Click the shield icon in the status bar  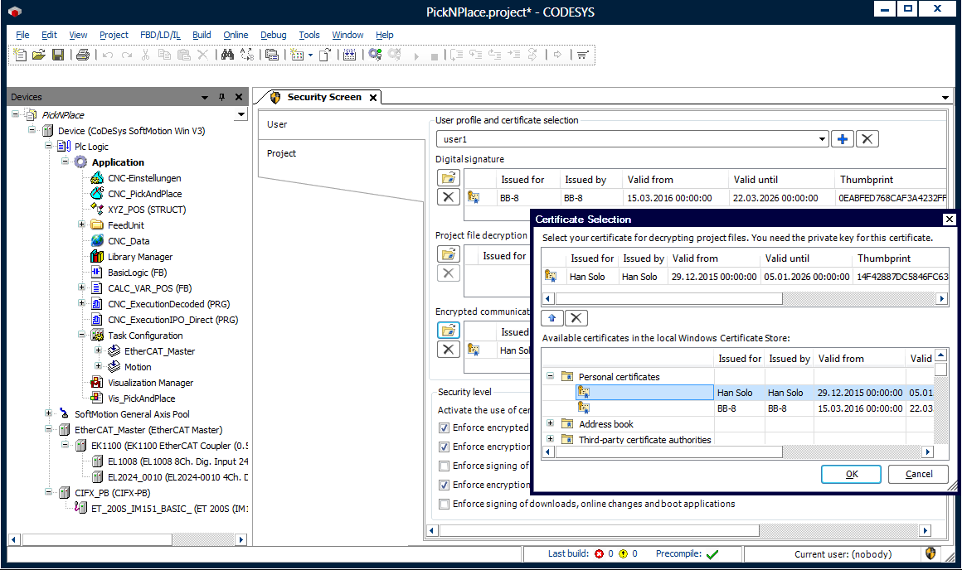930,553
